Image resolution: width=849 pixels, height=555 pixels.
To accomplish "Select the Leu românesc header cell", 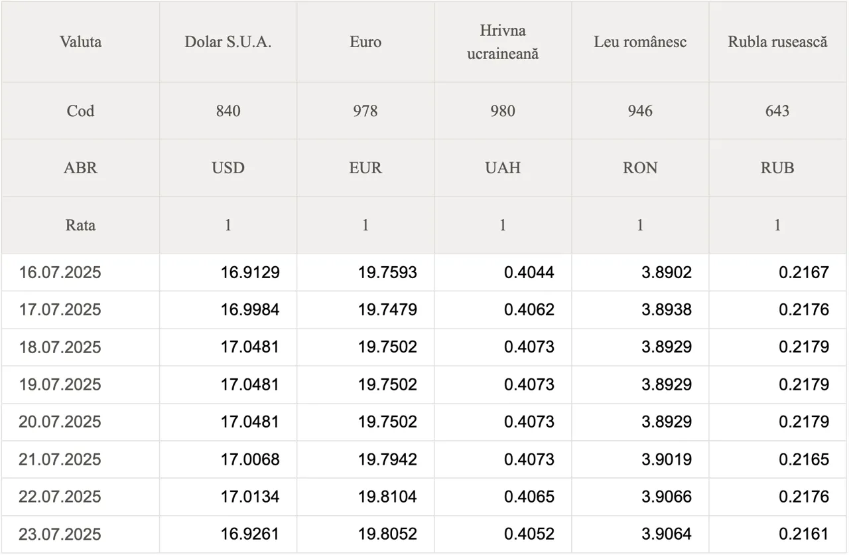I will 640,42.
